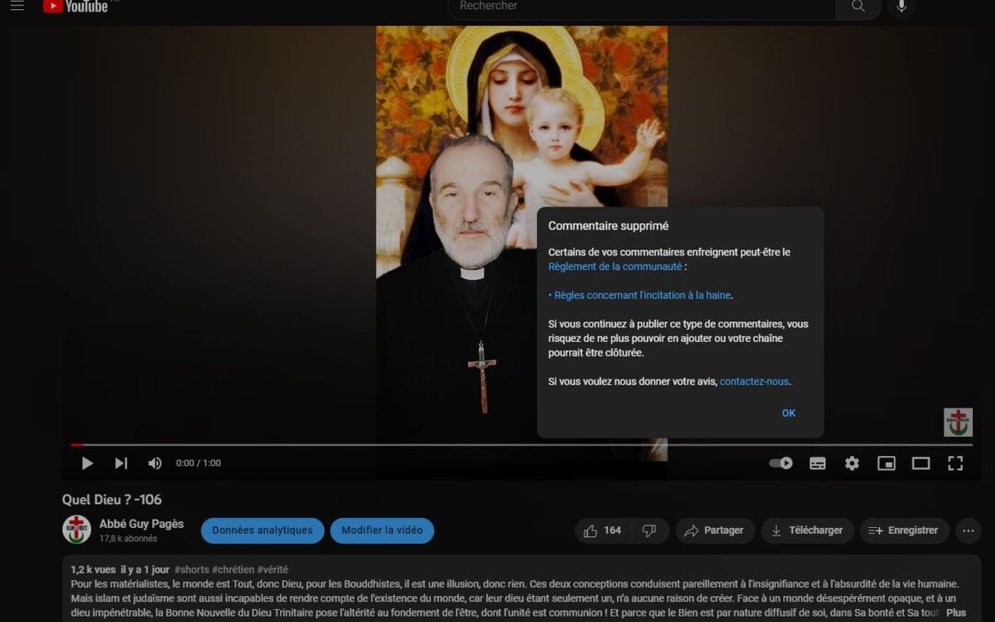The width and height of the screenshot is (995, 622).
Task: Share the video via Partager
Action: click(x=715, y=531)
